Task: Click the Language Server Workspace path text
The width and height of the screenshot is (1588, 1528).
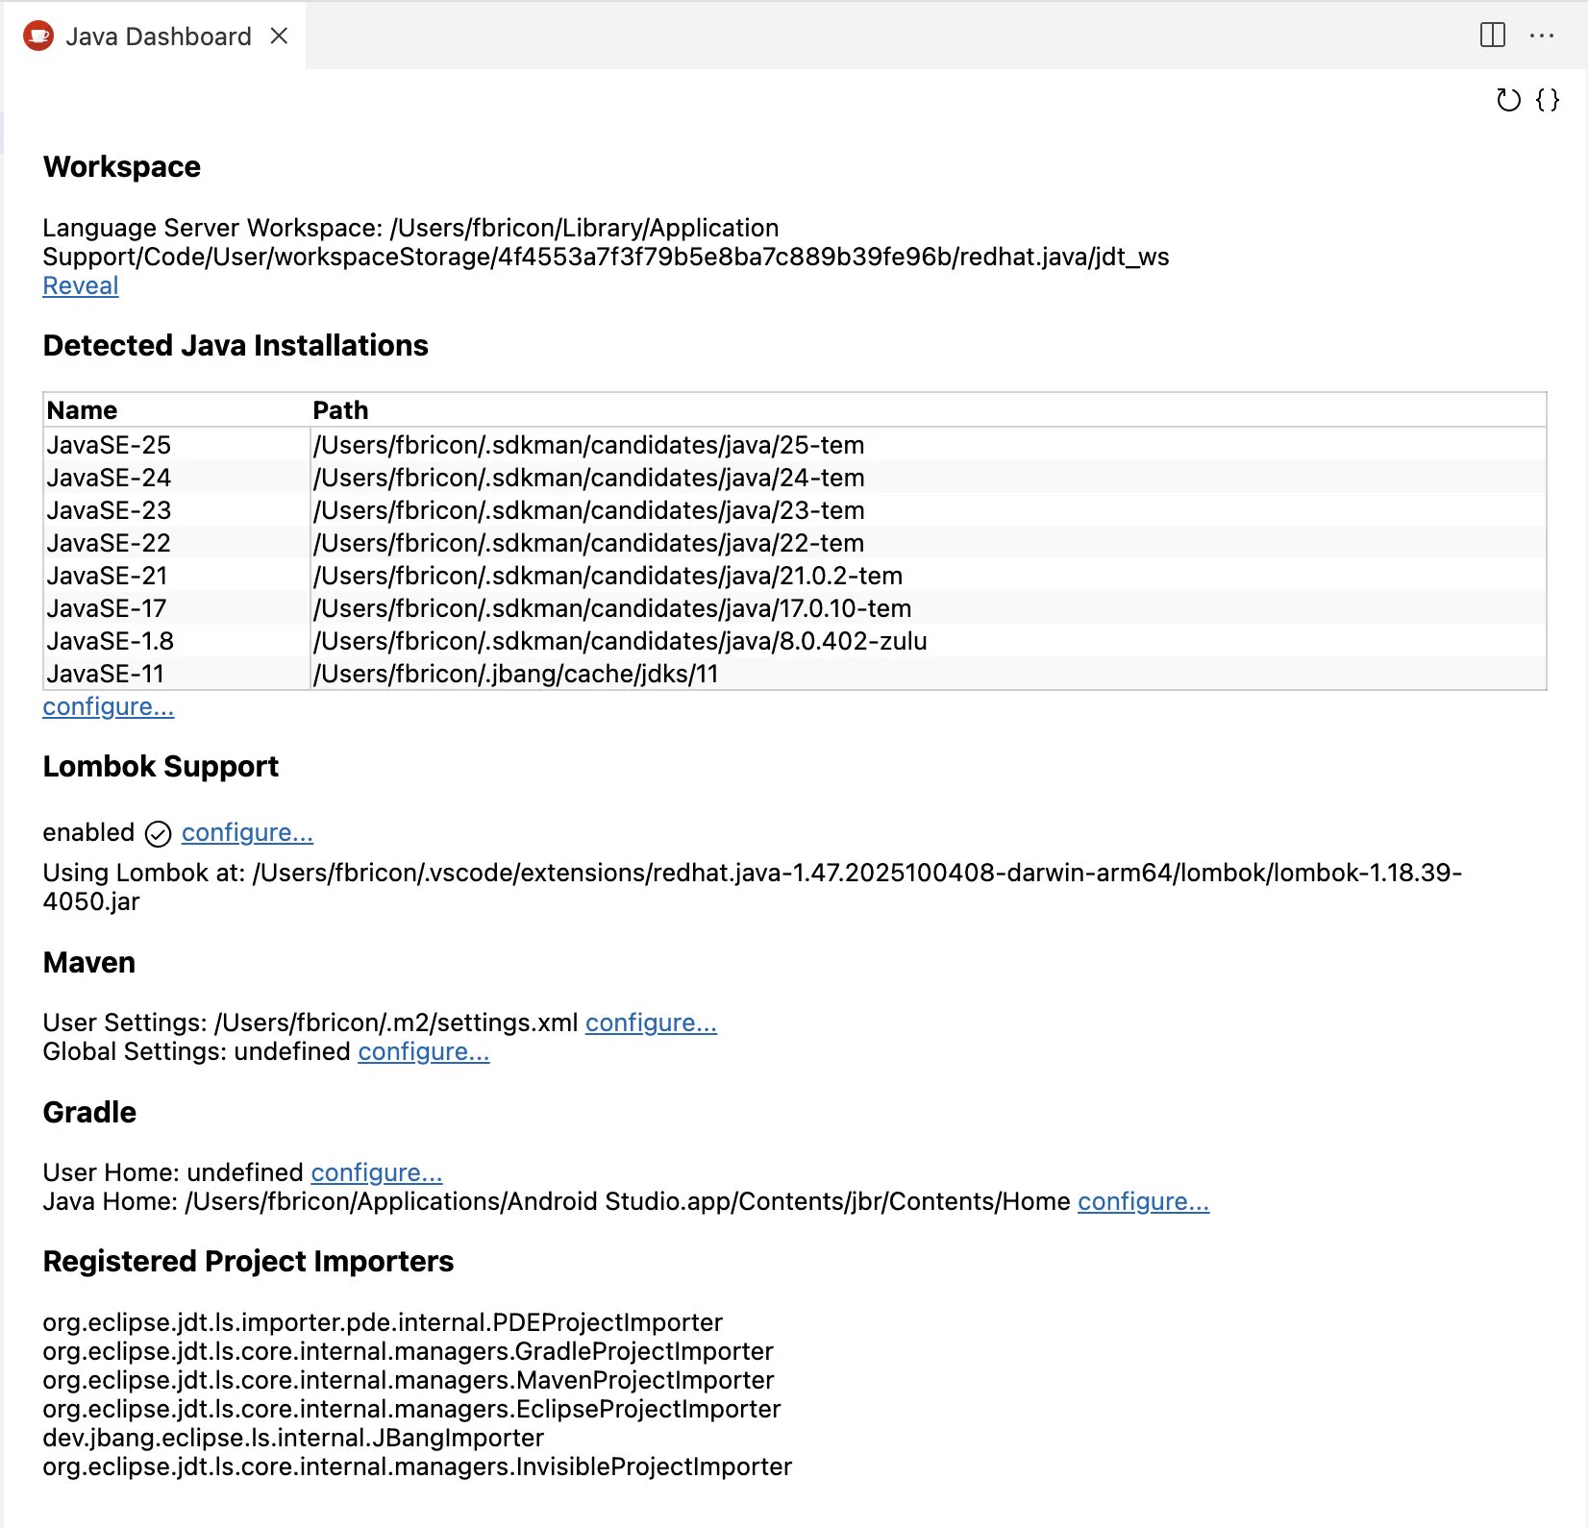Action: (606, 242)
